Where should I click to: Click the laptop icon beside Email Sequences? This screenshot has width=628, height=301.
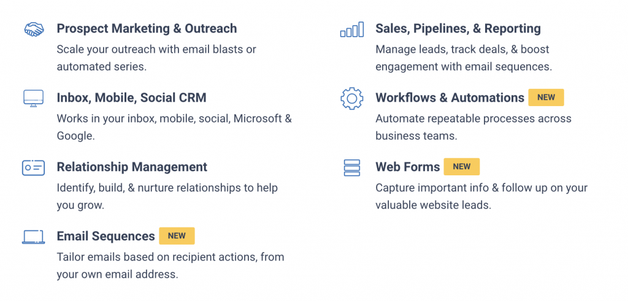coord(33,237)
